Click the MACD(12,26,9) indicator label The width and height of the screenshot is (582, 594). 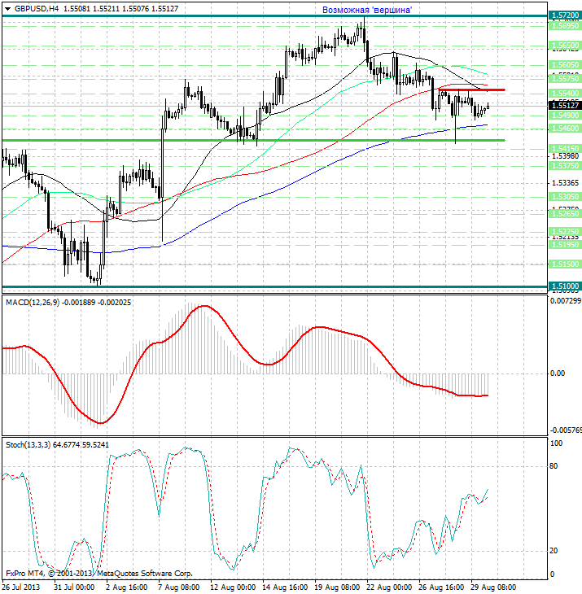click(33, 303)
